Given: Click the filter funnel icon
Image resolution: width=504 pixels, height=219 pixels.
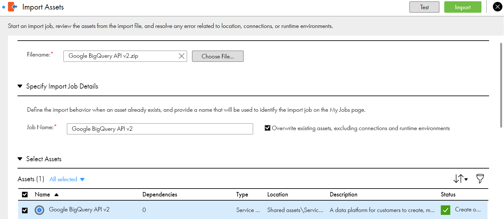Looking at the screenshot, I should point(480,179).
